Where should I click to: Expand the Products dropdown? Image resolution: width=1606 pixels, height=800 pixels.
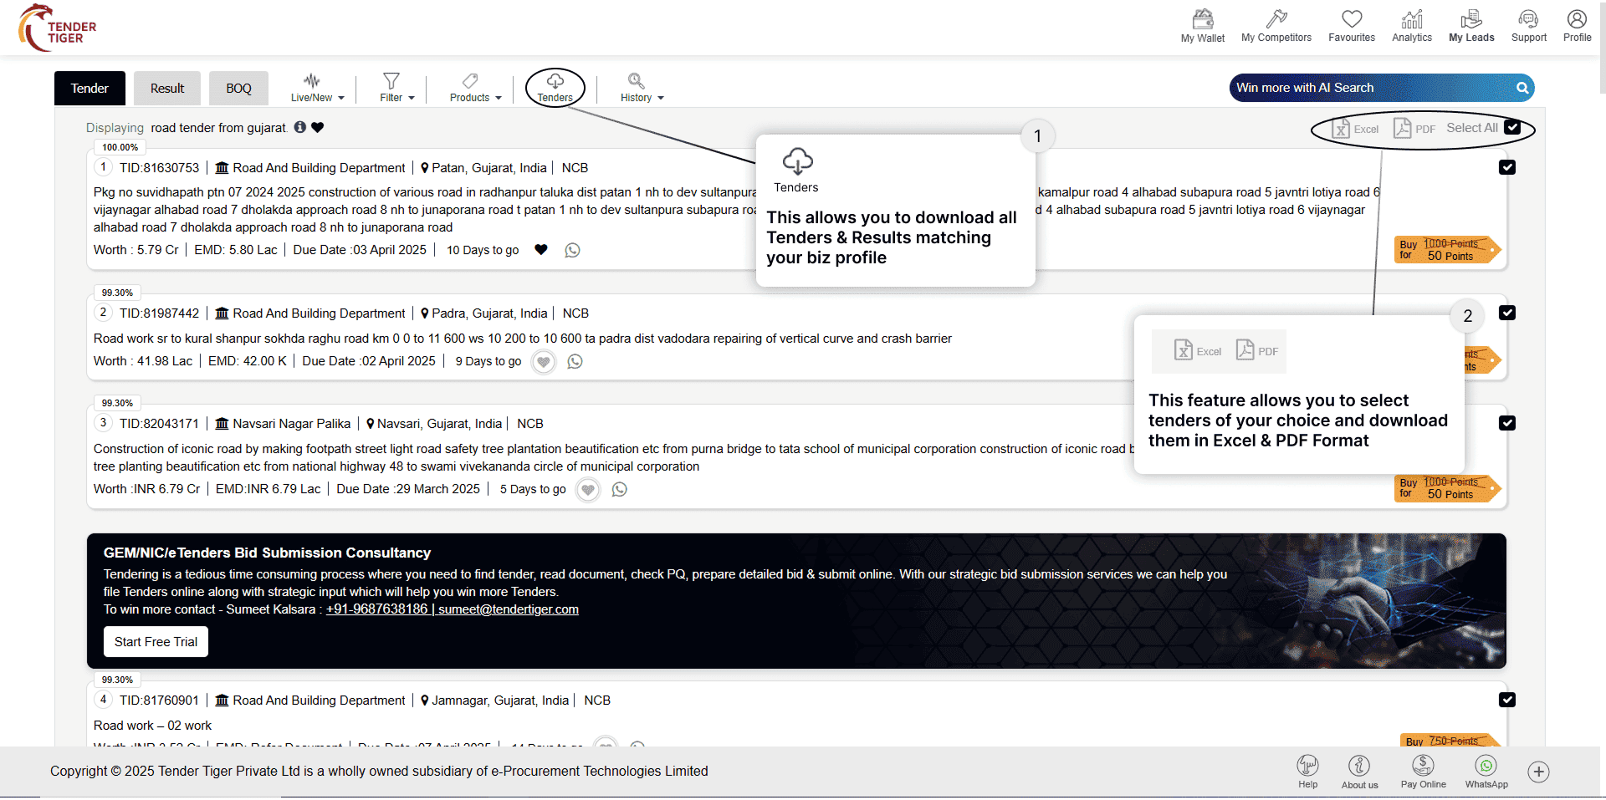click(475, 88)
